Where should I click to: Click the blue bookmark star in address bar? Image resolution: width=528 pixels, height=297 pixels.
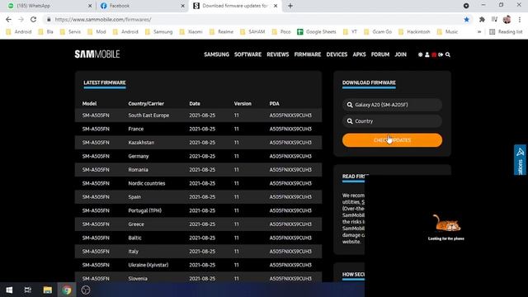pos(466,20)
